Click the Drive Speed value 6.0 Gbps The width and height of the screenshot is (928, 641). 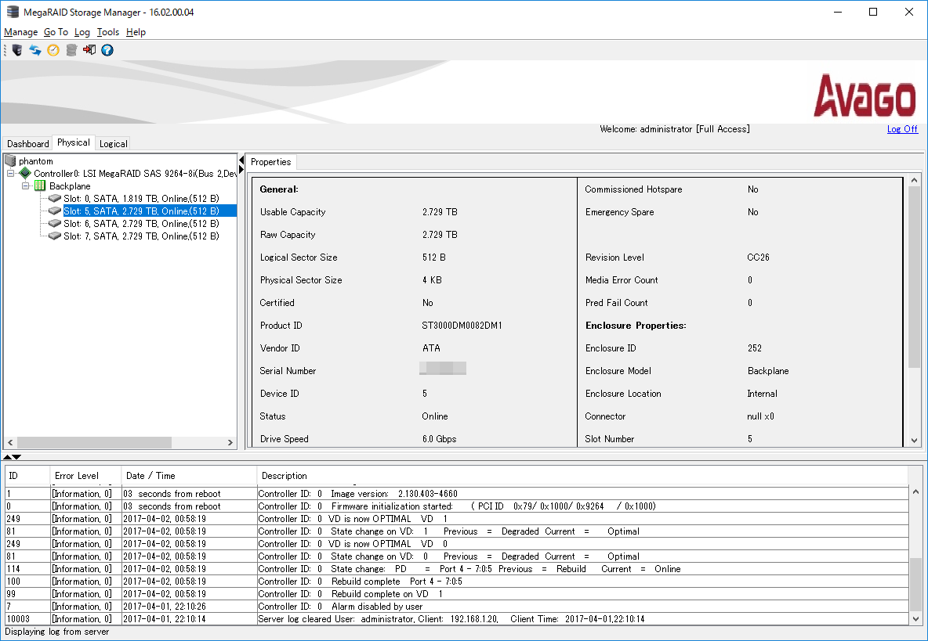tap(439, 439)
